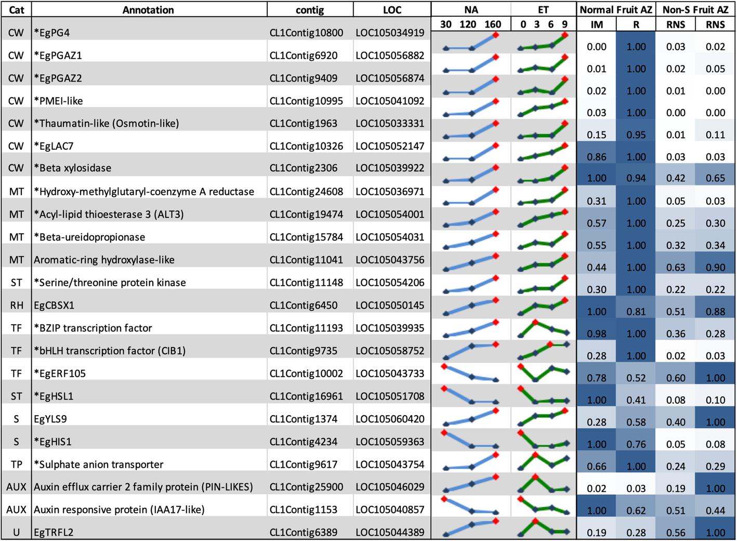Click *Hydroxy-methylglutaryl-coenzyme A reductase annotation

click(144, 192)
